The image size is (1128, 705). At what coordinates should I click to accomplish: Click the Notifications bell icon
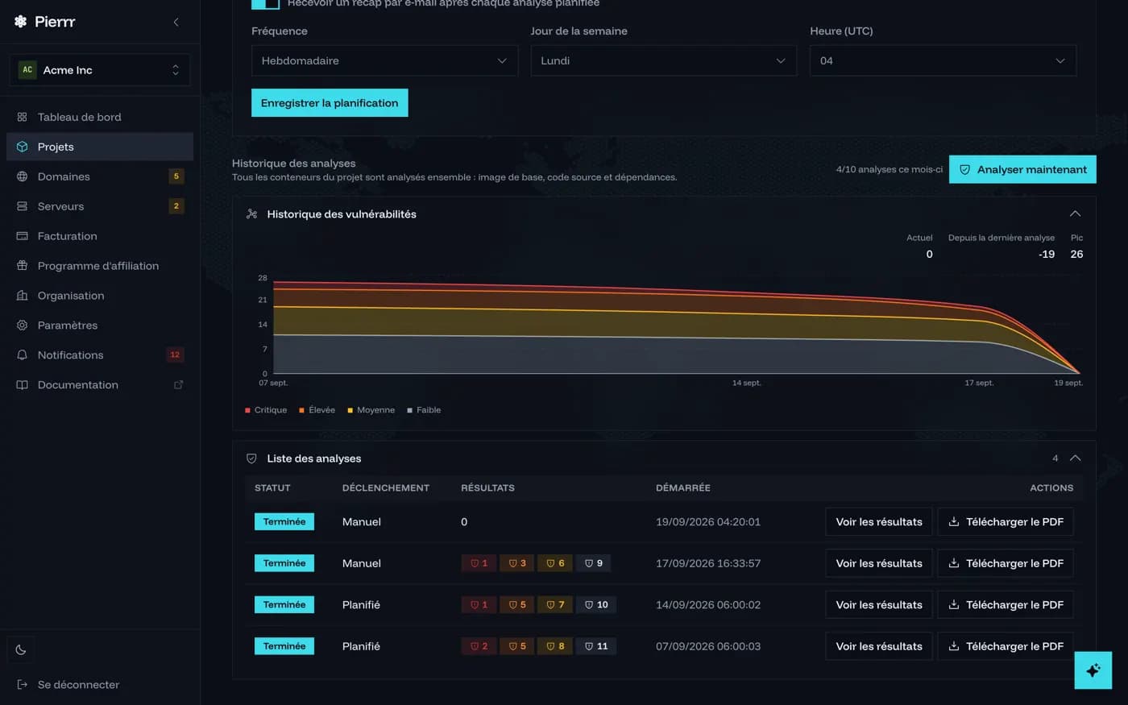pos(22,355)
